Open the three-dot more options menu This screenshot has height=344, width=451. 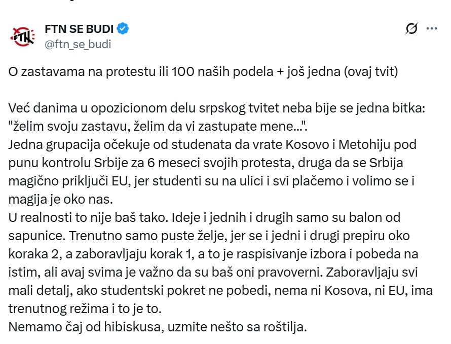(x=431, y=29)
